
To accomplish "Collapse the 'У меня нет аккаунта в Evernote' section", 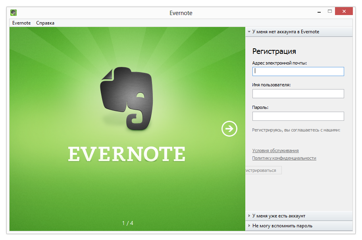I will tap(299, 32).
